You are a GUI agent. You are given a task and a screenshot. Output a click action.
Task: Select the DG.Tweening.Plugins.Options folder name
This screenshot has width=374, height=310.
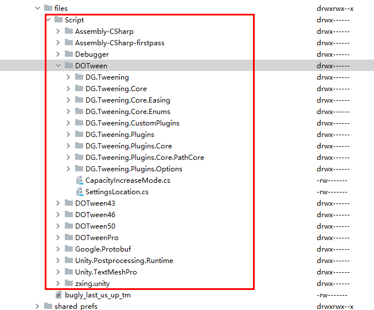(x=134, y=169)
